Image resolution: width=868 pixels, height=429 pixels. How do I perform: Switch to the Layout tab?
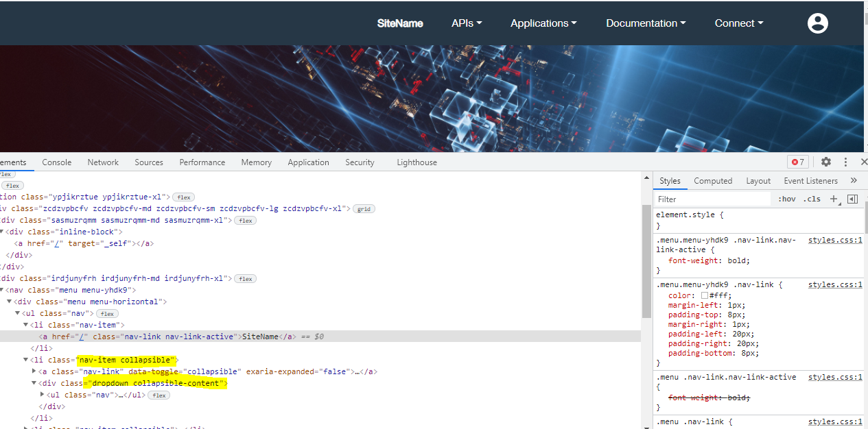(758, 181)
